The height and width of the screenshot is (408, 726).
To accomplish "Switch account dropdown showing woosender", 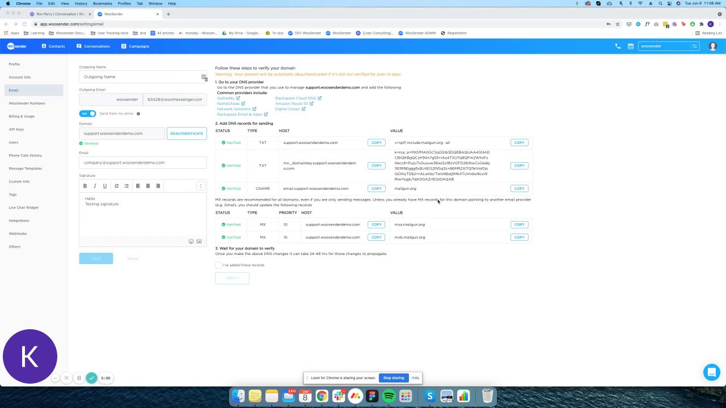I will tap(669, 46).
